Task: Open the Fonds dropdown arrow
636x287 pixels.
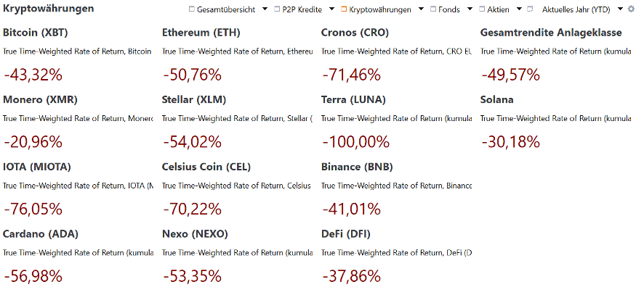Action: tap(470, 9)
